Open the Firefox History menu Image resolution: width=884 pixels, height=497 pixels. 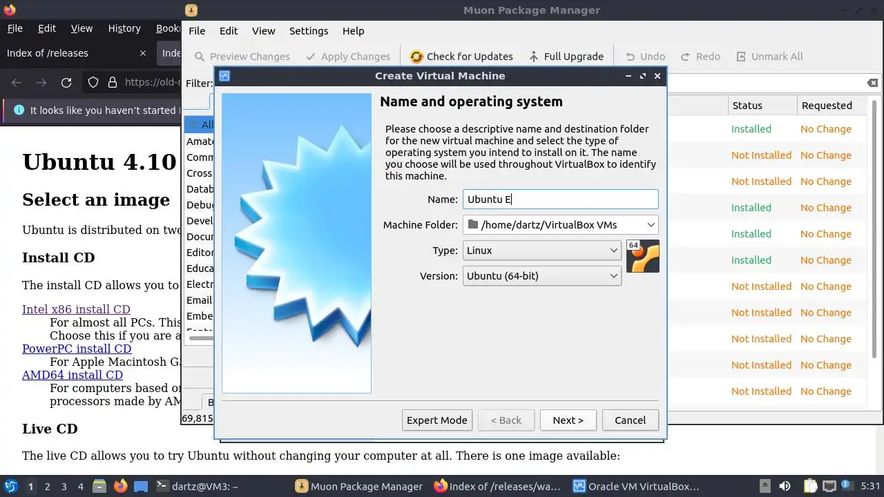[x=124, y=28]
